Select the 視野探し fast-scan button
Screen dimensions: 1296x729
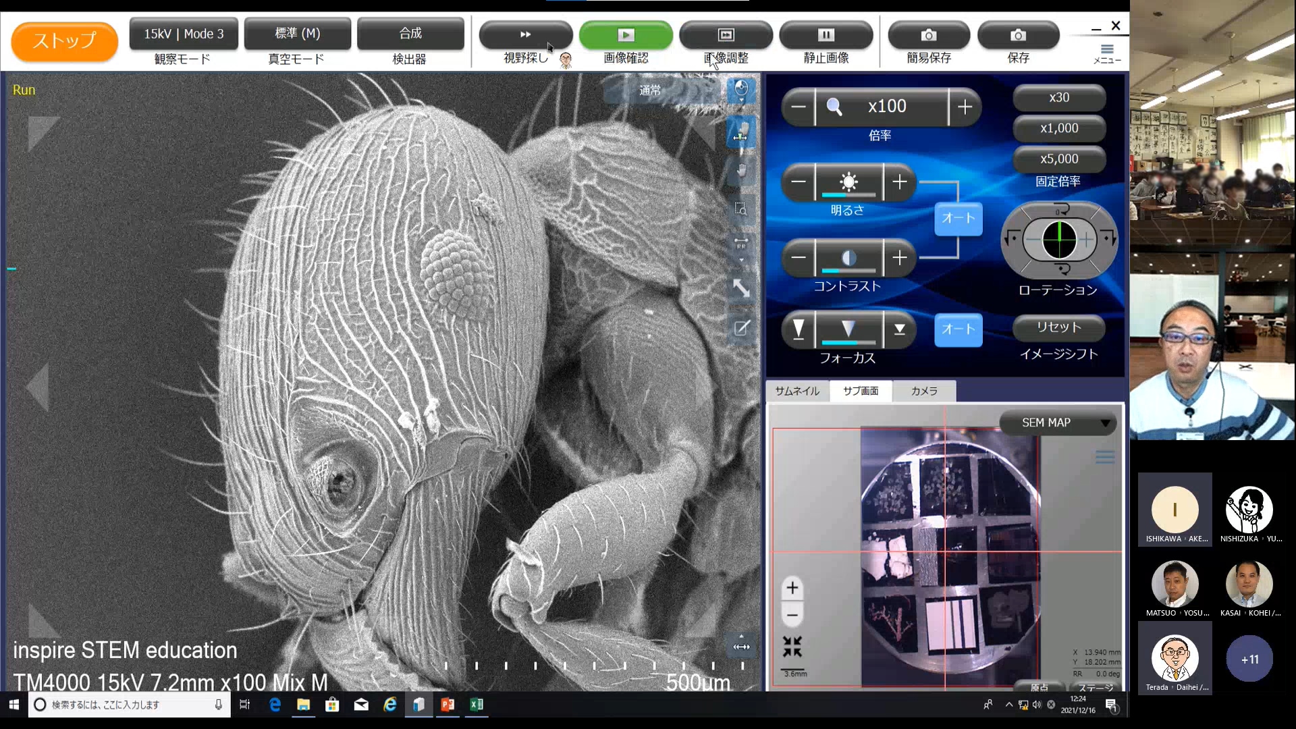coord(526,34)
